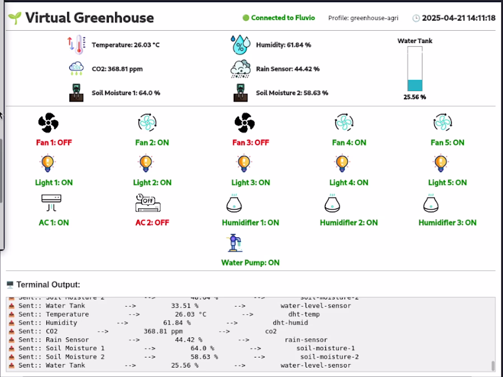
Task: Click the 2025-04-21 14:11:18 timestamp
Action: coord(459,18)
